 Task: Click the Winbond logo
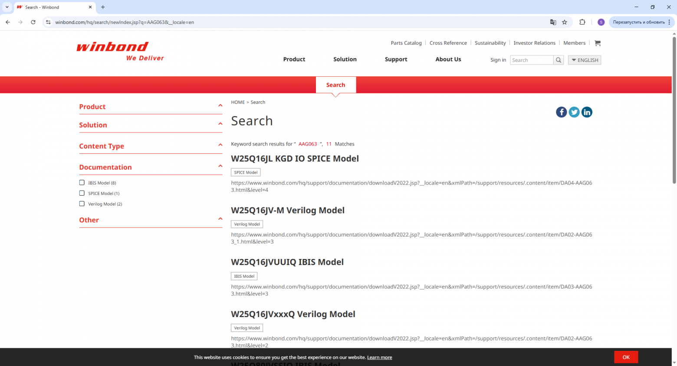(120, 52)
